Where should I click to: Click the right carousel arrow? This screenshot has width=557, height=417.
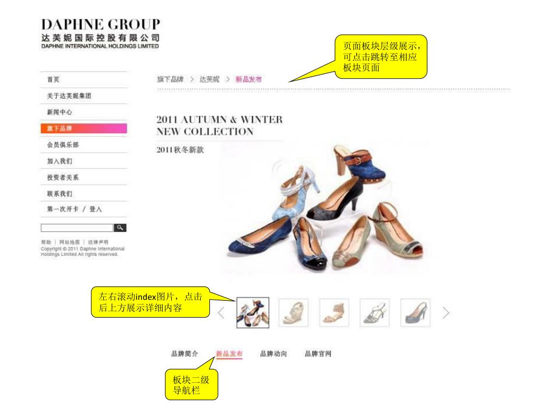point(446,313)
